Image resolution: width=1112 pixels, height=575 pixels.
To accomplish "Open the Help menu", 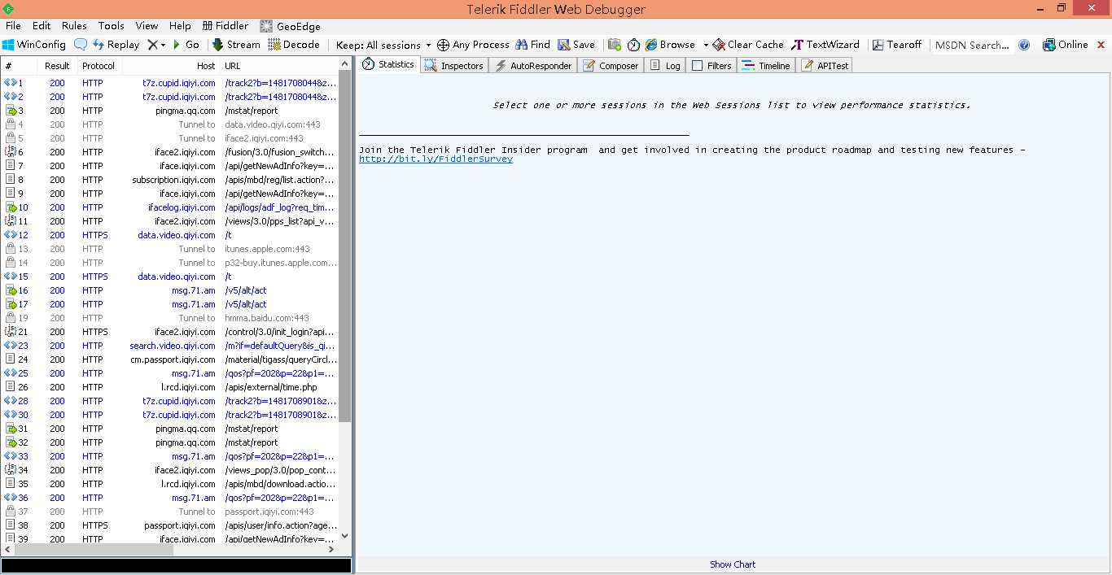I will tap(180, 26).
